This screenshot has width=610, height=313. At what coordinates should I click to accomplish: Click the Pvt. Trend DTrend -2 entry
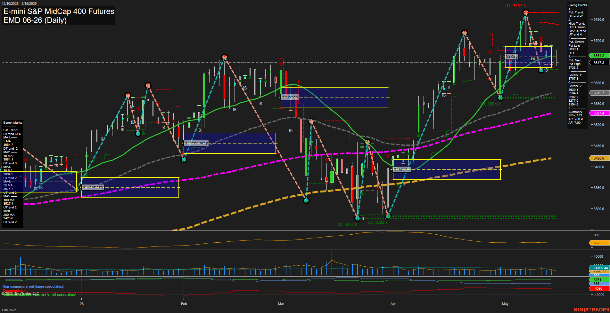pos(576,14)
